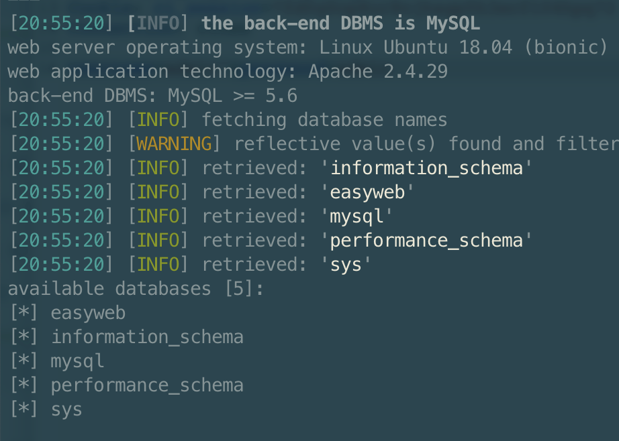
Task: Click quoted 'performance_schema' in the retrieved line
Action: [x=426, y=241]
